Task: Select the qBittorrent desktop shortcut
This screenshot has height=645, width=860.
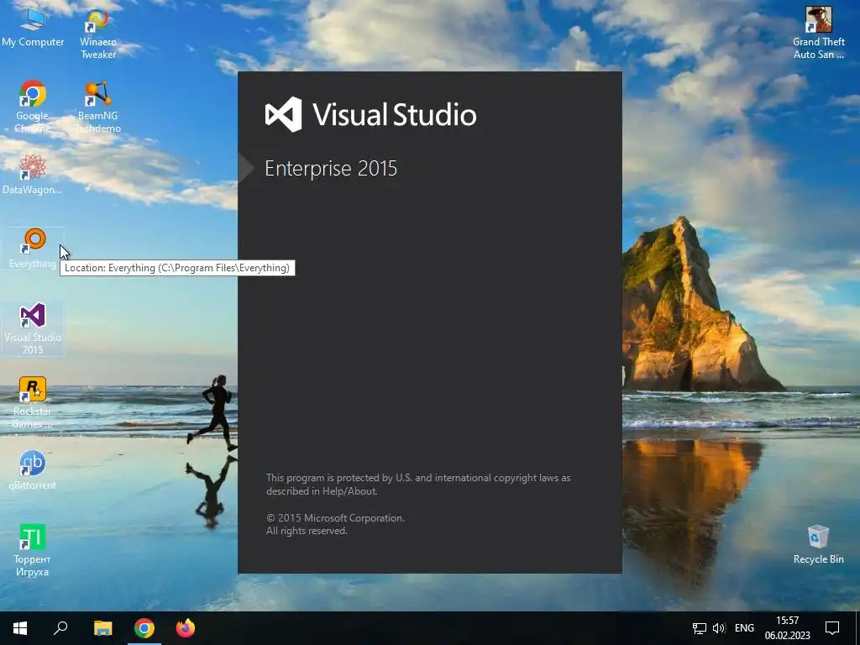Action: (33, 470)
